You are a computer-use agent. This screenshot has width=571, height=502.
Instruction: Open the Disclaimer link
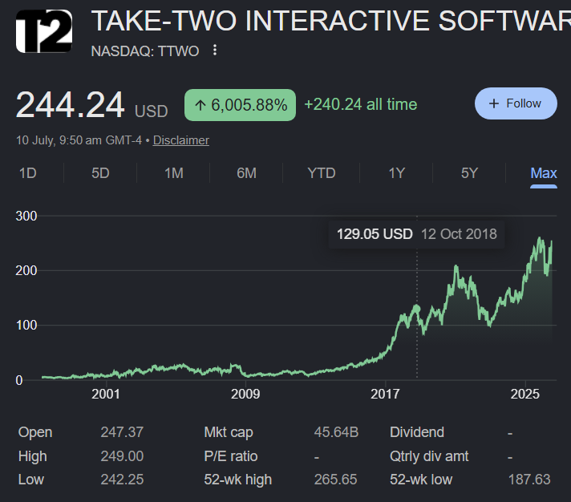click(181, 140)
